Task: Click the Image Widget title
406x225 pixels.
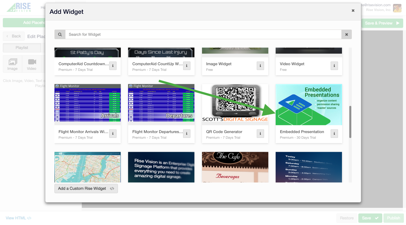Action: [x=219, y=64]
